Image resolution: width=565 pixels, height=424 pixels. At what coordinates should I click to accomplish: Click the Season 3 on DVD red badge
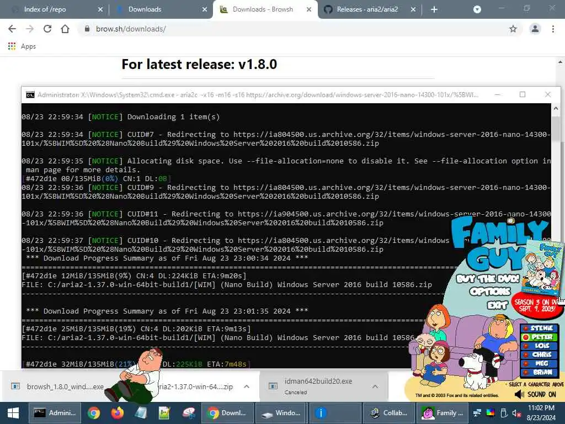(537, 306)
